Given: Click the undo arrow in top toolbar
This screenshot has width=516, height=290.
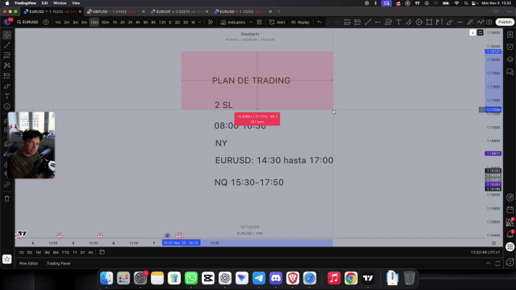Looking at the screenshot, I should [x=321, y=22].
